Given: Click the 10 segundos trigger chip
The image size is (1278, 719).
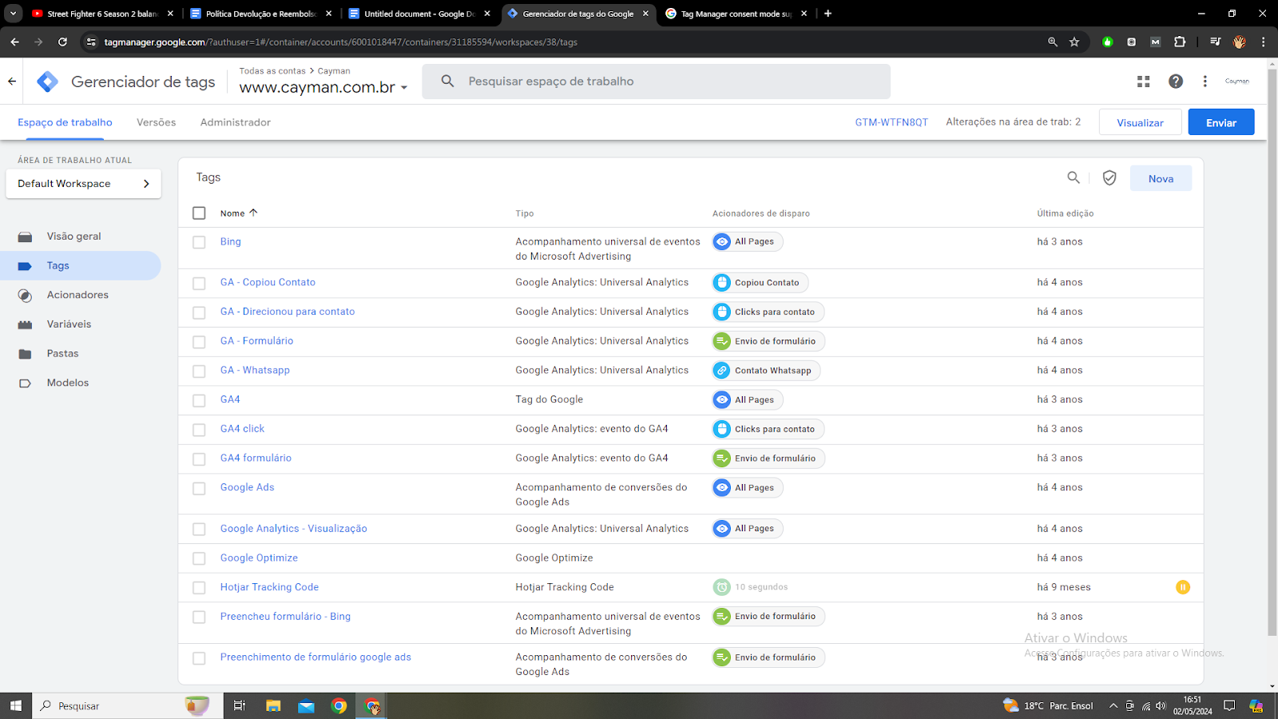Looking at the screenshot, I should click(x=751, y=587).
